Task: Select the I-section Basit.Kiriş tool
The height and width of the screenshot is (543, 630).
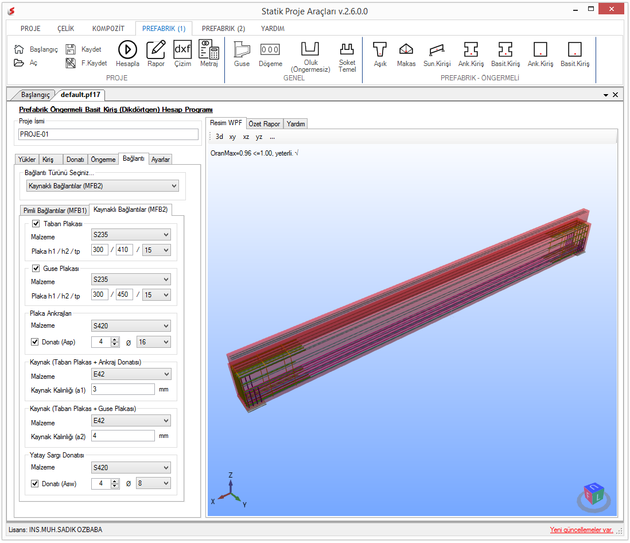Action: (x=505, y=49)
